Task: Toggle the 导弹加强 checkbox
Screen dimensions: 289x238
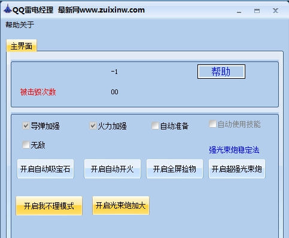Action: point(26,126)
